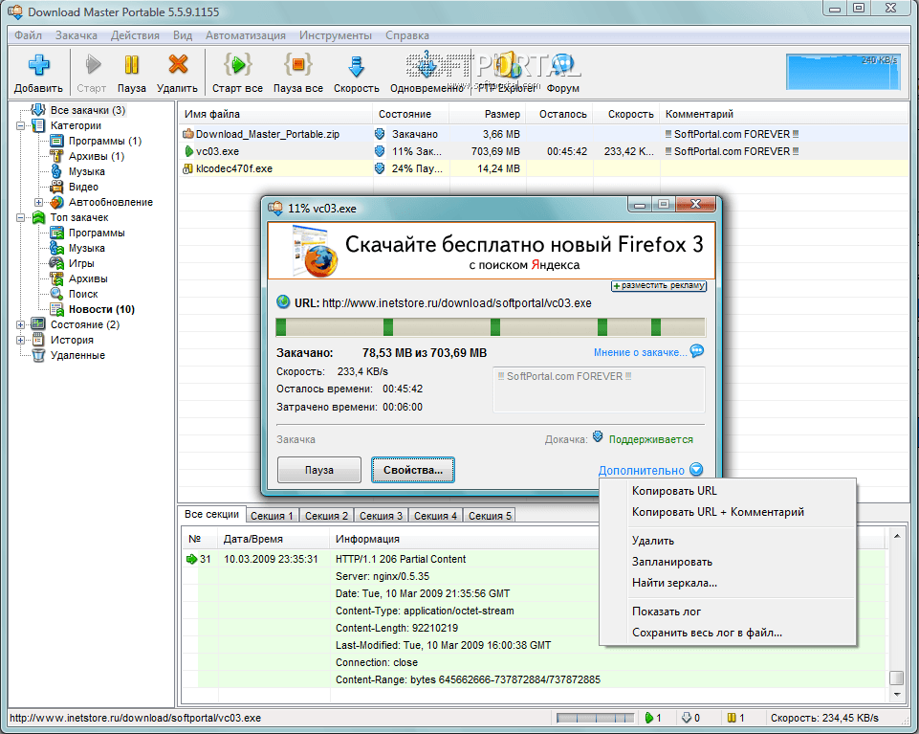This screenshot has width=919, height=734.
Task: Select the klcodec470f.exe download row
Action: (543, 168)
